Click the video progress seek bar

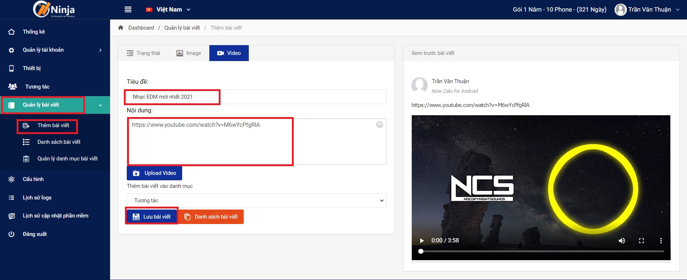(541, 251)
